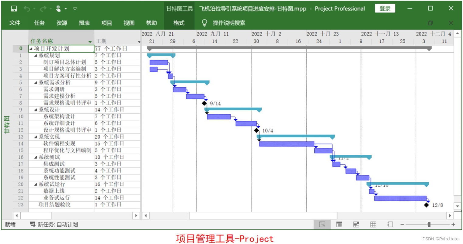Open the 格式 ribbon tab
463x244 pixels.
179,23
